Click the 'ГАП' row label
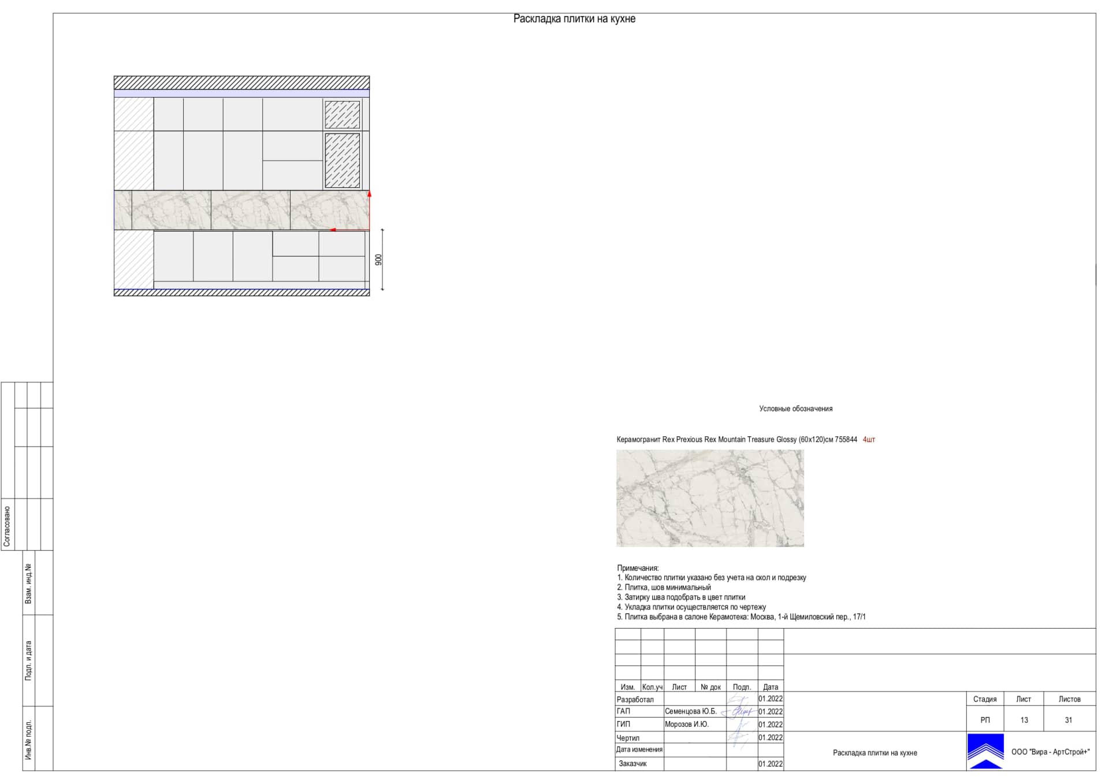Image resolution: width=1109 pixels, height=784 pixels. [x=623, y=712]
